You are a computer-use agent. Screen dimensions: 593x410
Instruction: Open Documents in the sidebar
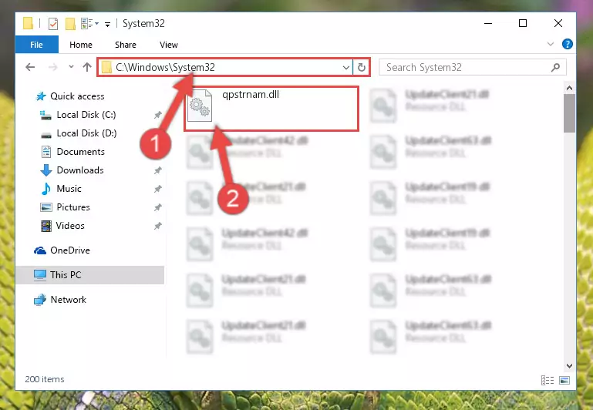tap(80, 152)
